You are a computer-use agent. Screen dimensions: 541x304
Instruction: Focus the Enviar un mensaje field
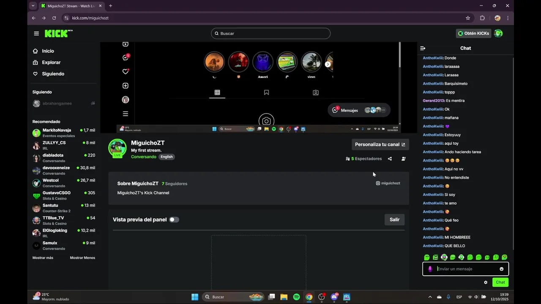(x=465, y=269)
